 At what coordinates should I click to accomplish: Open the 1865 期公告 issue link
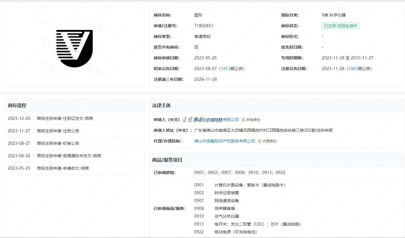click(353, 69)
